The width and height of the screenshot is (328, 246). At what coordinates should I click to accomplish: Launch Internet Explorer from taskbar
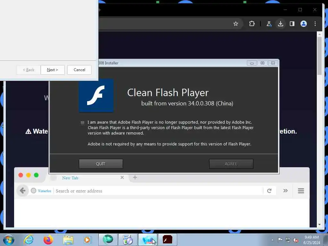click(29, 240)
